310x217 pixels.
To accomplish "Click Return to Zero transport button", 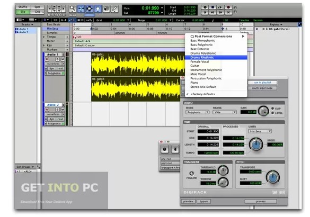I will [x=205, y=13].
